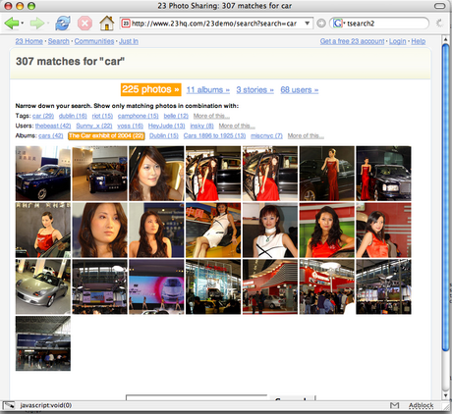Filter by album miscnyc (7)
This screenshot has width=452, height=414.
click(x=266, y=135)
